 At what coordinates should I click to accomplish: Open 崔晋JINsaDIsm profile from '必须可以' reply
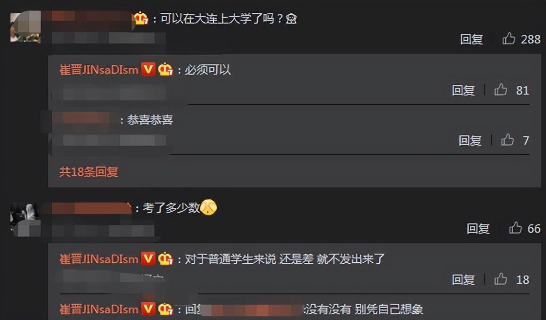pyautogui.click(x=99, y=70)
